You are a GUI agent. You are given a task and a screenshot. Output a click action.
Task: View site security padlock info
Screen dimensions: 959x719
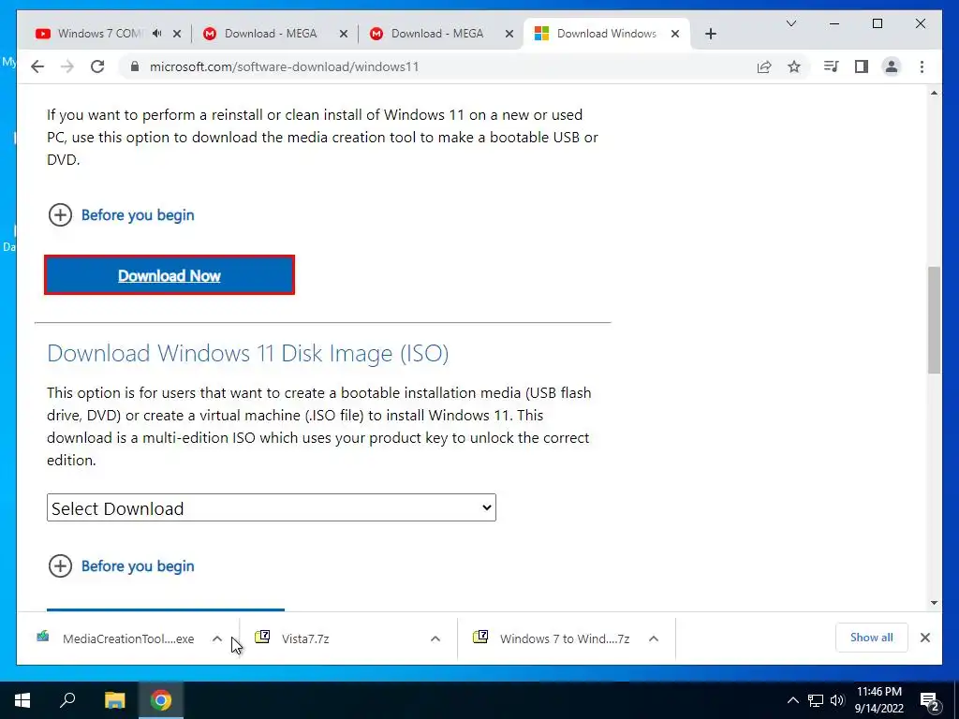[x=135, y=66]
